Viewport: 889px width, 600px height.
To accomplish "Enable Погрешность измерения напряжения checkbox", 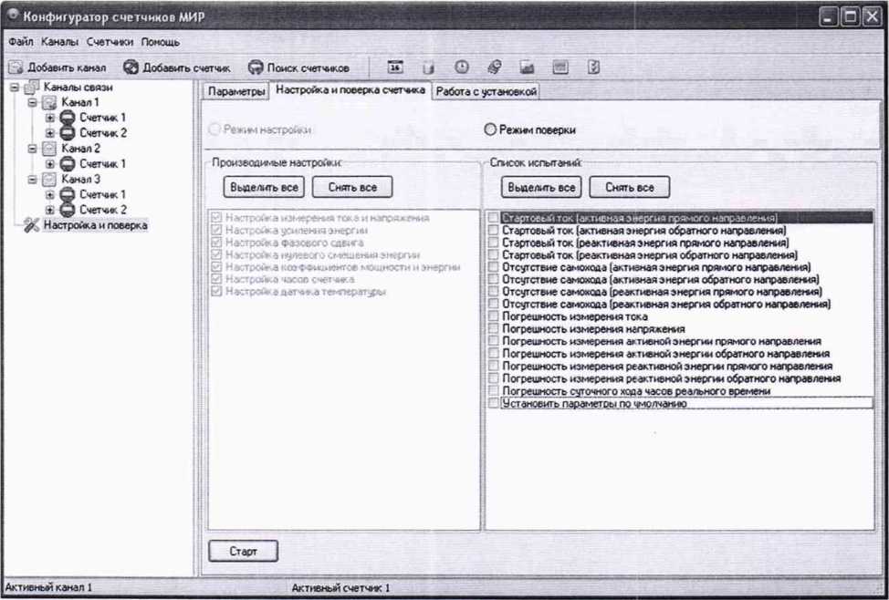I will coord(493,329).
